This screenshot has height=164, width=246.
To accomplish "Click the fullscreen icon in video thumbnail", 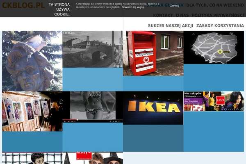I will click(121, 121).
